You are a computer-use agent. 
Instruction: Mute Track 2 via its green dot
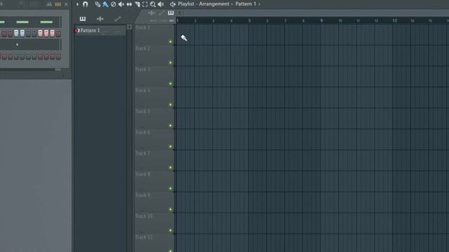(x=170, y=62)
